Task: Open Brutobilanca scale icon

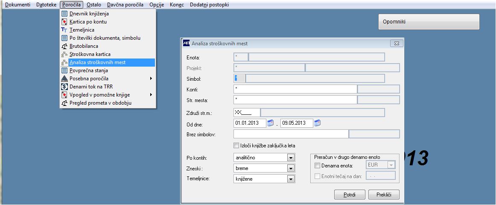Action: coord(64,46)
